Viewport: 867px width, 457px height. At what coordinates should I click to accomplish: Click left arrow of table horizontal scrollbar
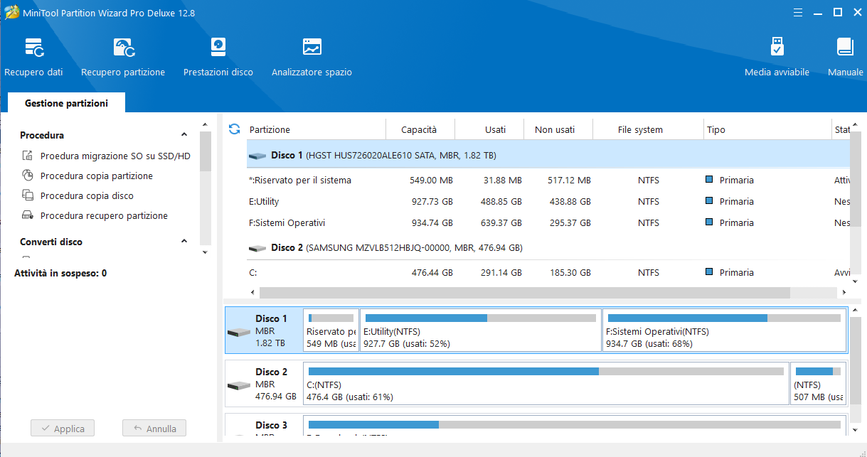tap(252, 292)
